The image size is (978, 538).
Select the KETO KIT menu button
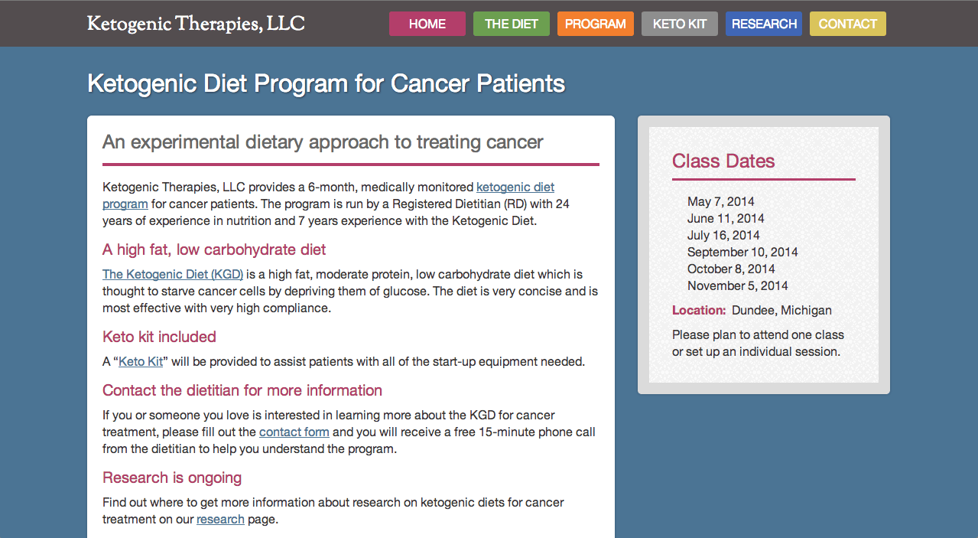680,24
